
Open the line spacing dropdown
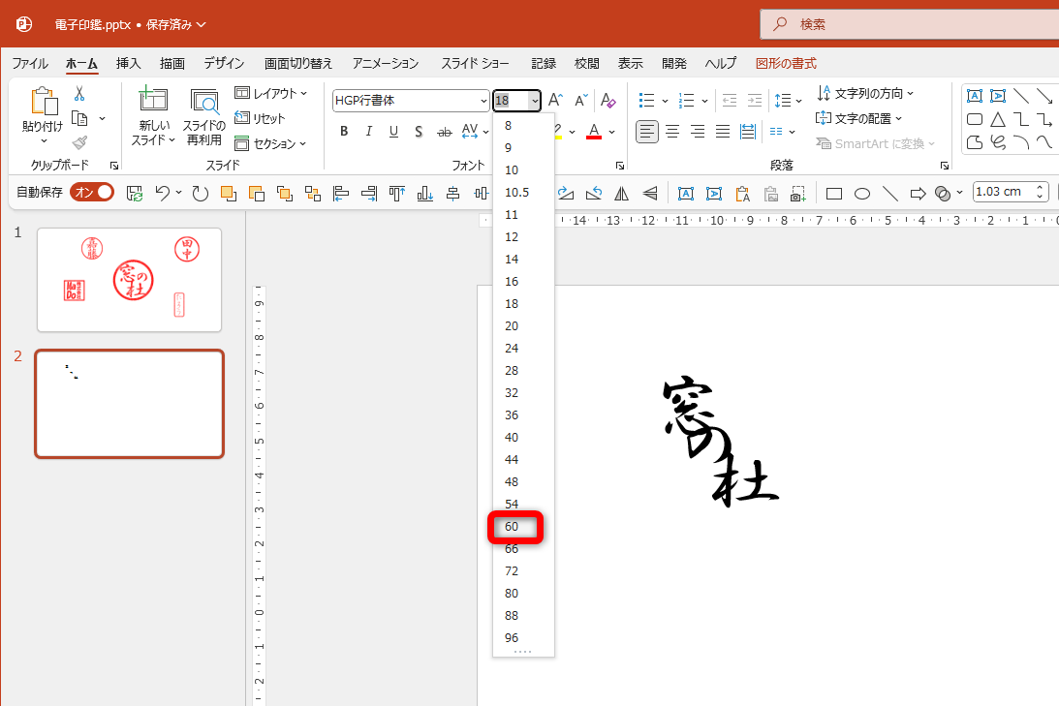pos(788,102)
